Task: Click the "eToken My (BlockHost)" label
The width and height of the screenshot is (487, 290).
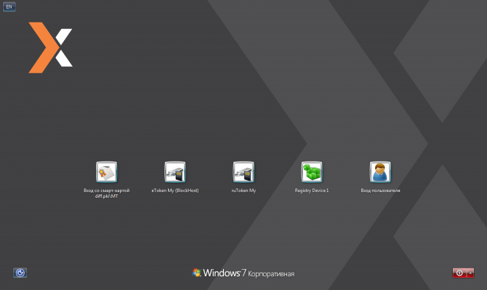Action: pyautogui.click(x=175, y=191)
